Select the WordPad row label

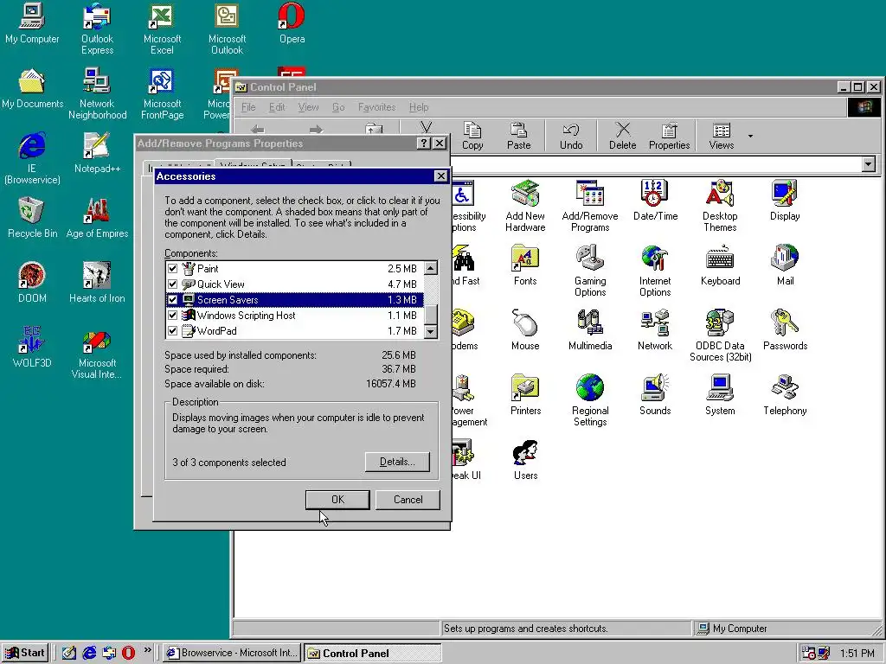217,331
